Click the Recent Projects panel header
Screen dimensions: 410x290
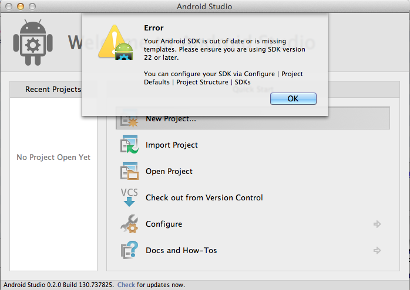[53, 90]
